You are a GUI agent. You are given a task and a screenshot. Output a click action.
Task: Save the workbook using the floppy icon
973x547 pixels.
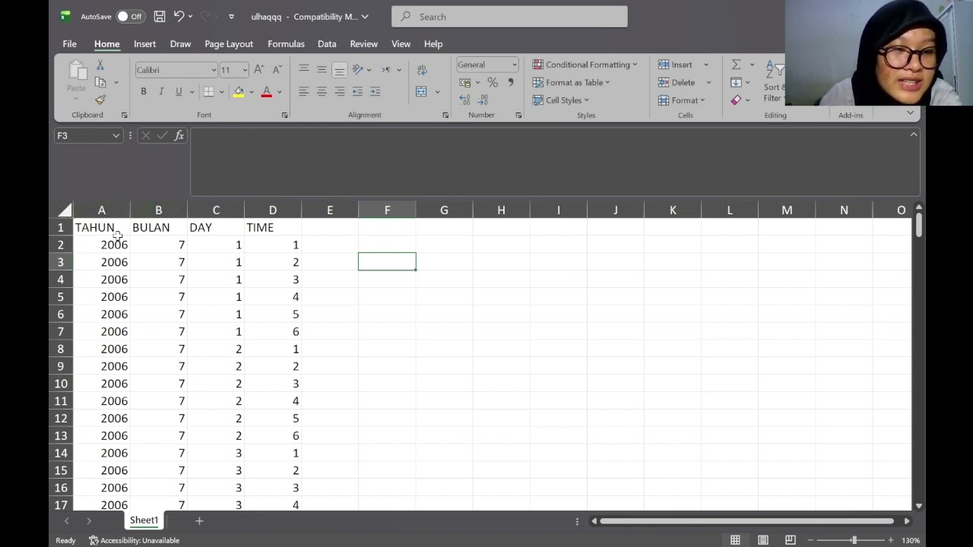[x=160, y=16]
